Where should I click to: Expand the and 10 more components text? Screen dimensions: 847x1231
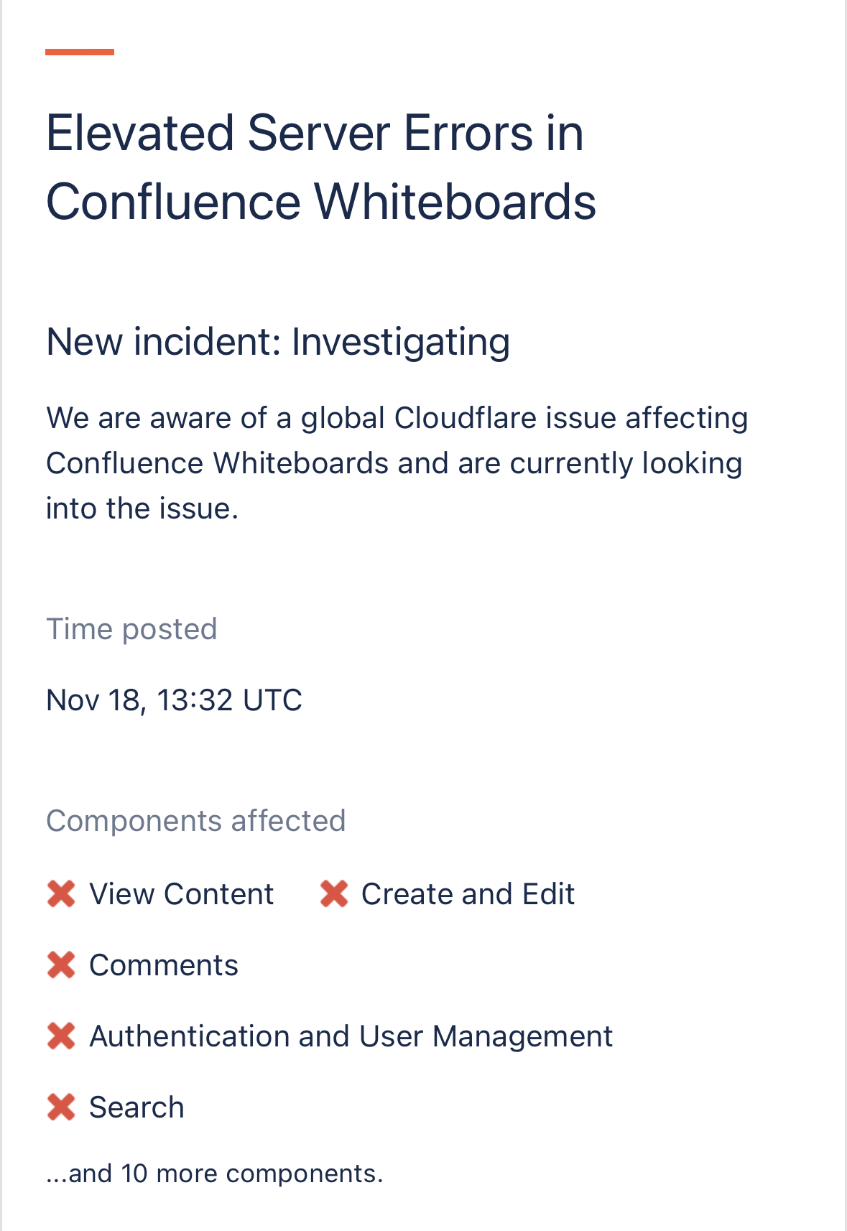(215, 1174)
